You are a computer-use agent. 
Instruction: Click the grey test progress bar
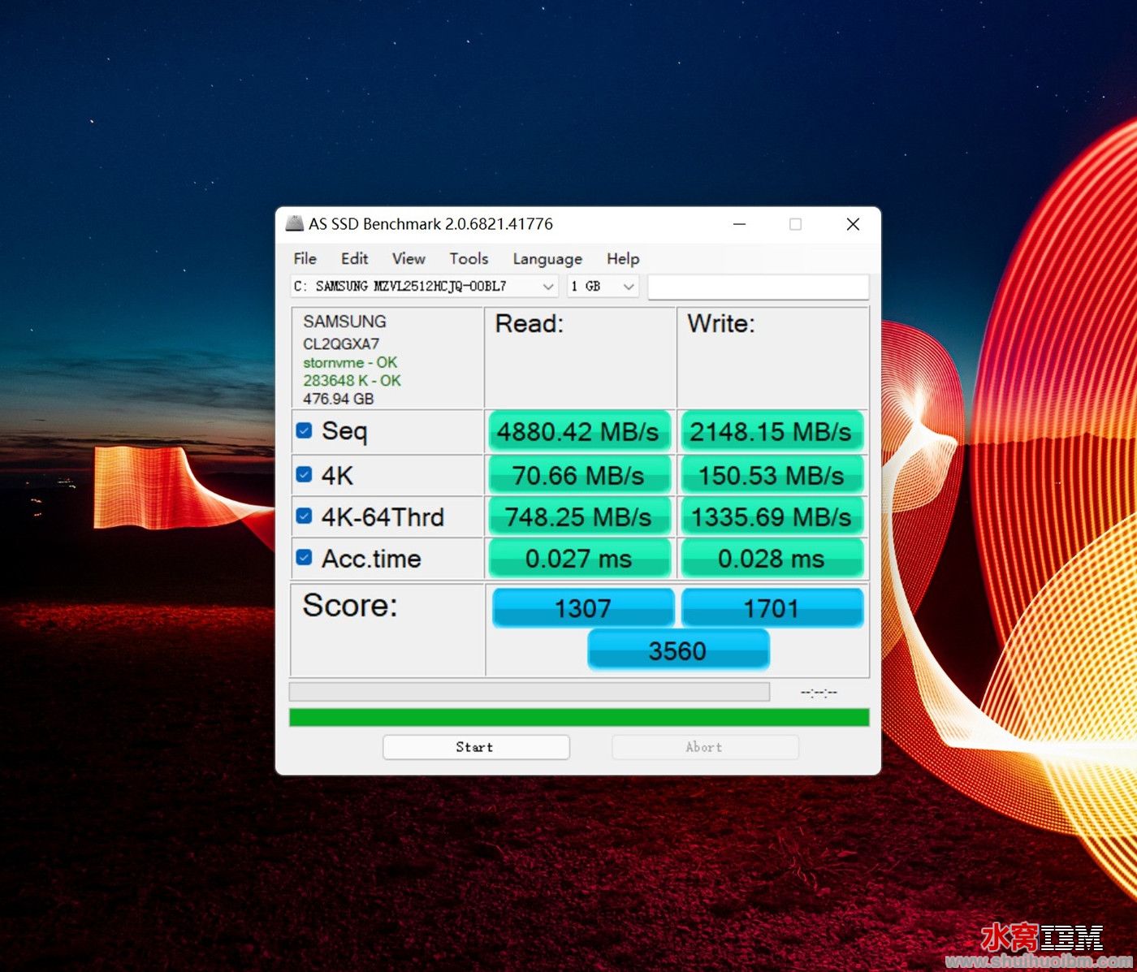[530, 692]
